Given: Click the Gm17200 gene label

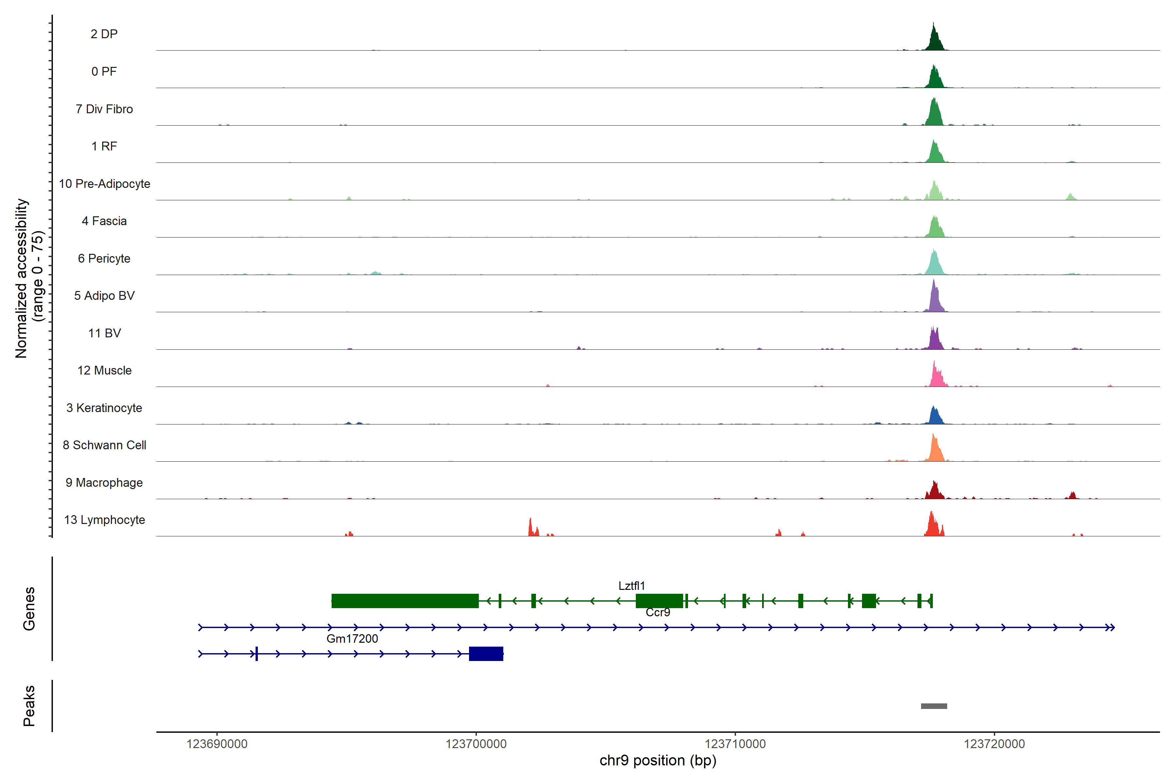Looking at the screenshot, I should pos(352,639).
